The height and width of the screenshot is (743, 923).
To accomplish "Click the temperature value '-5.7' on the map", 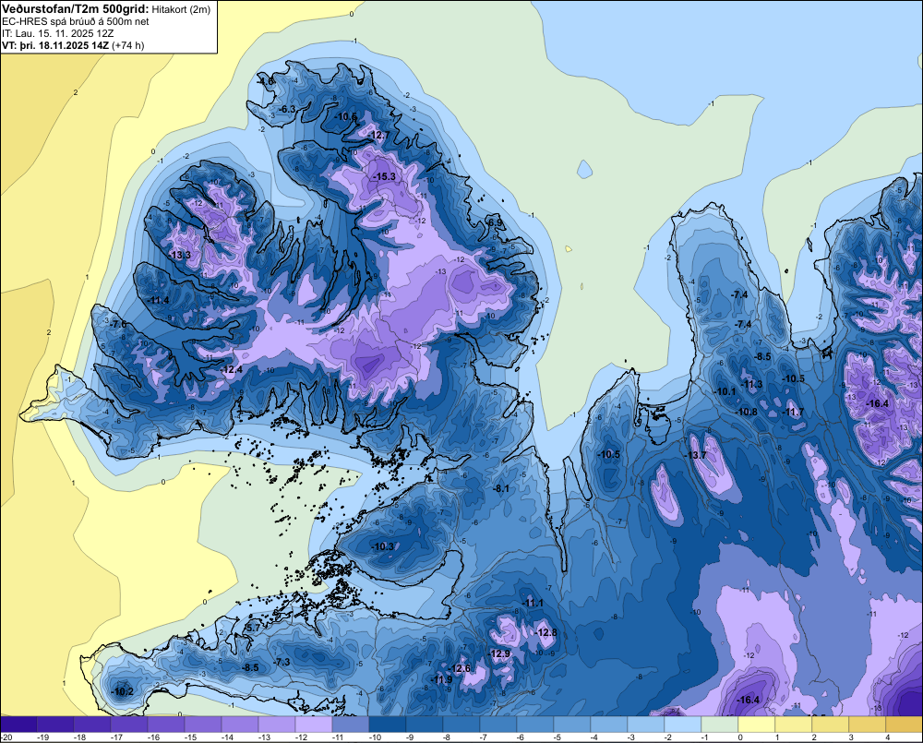I will pyautogui.click(x=252, y=629).
